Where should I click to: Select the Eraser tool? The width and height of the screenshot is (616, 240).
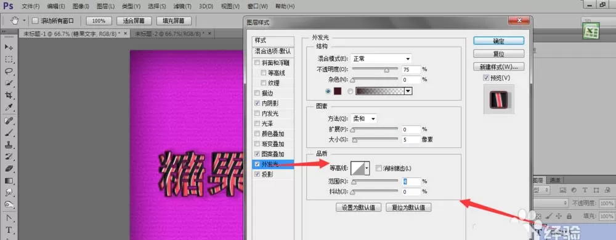coord(9,169)
